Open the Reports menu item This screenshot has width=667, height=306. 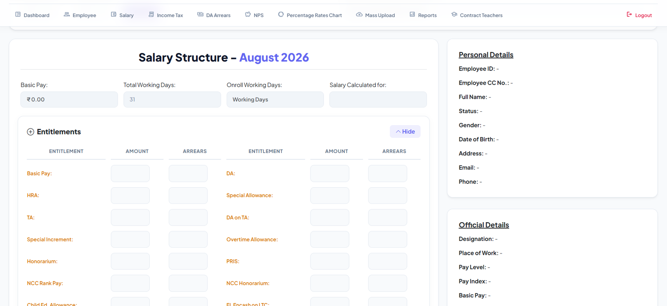tap(424, 15)
